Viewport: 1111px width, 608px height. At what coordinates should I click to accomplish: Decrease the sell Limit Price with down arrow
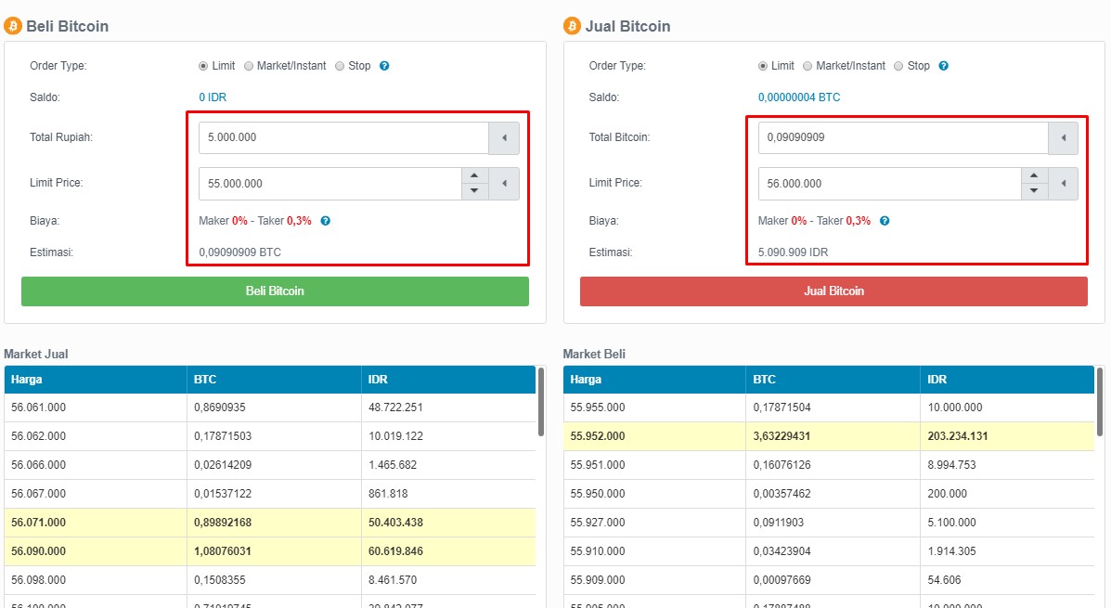pos(1034,191)
